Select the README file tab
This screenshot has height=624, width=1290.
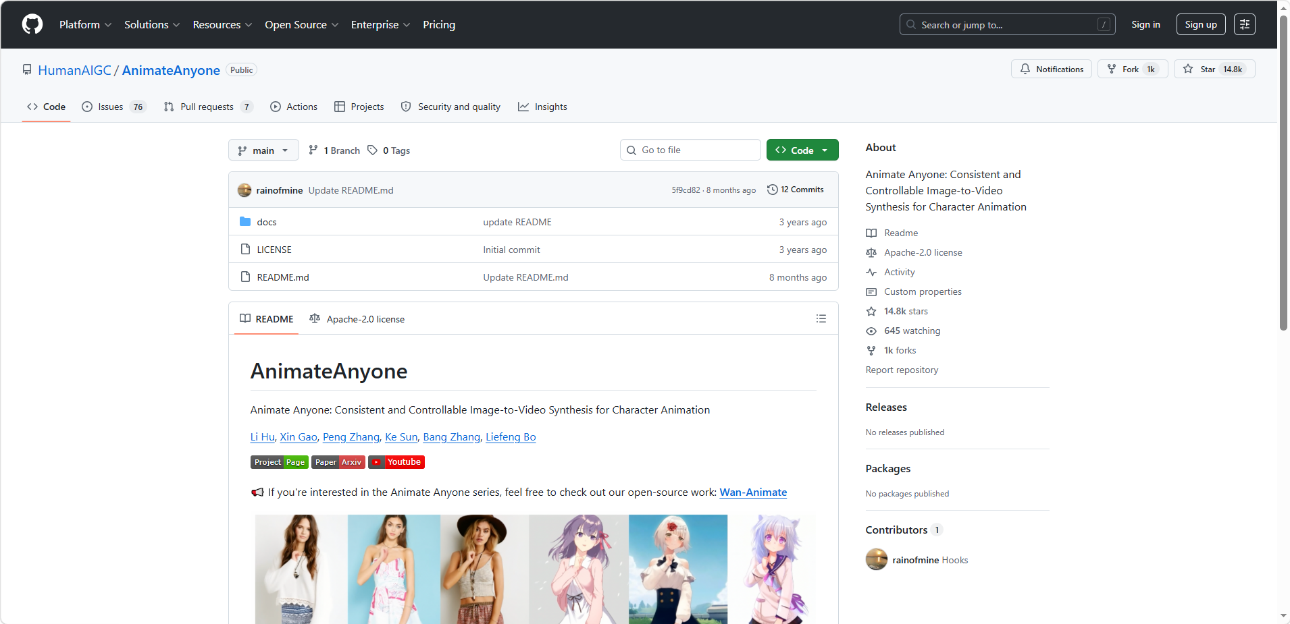[x=267, y=319]
